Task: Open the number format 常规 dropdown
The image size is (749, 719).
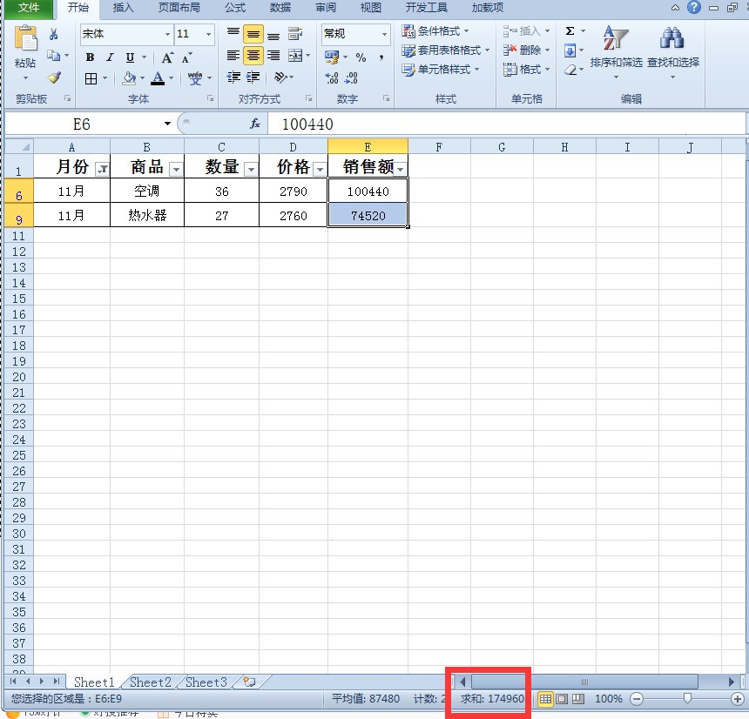Action: [384, 35]
